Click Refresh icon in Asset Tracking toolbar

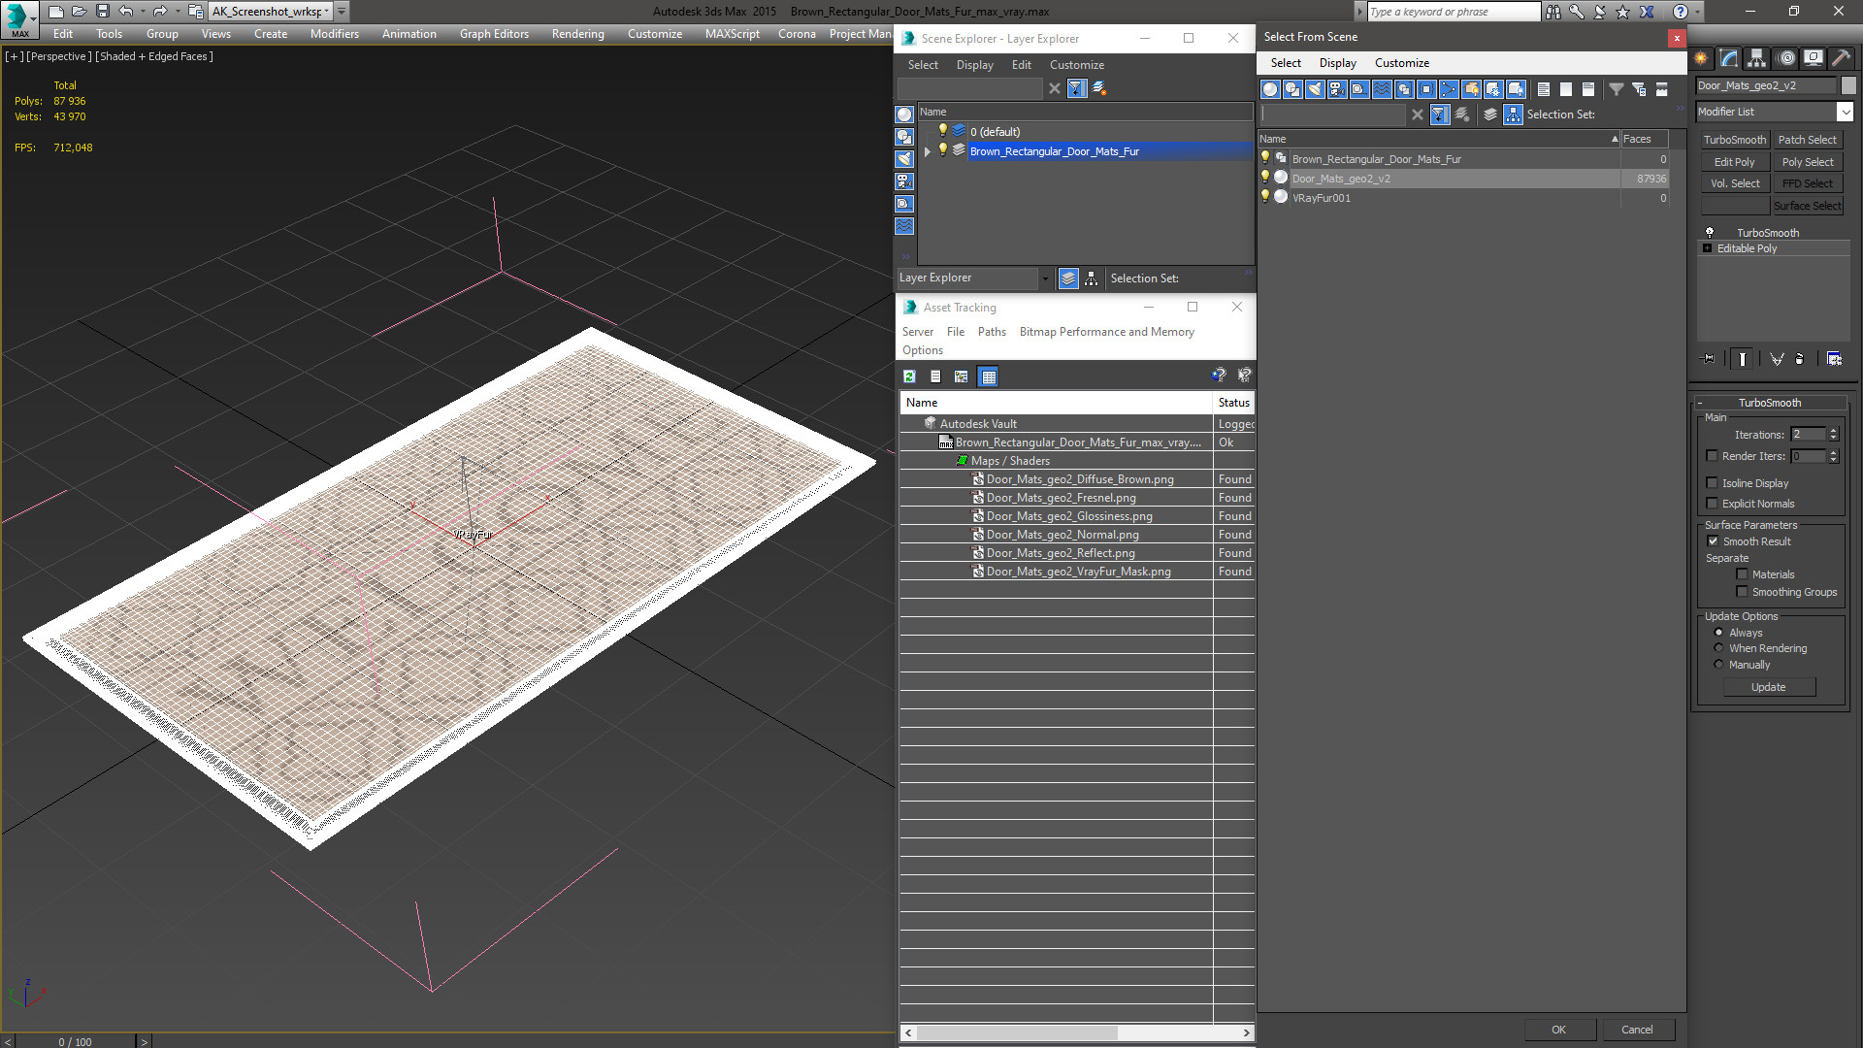point(909,377)
